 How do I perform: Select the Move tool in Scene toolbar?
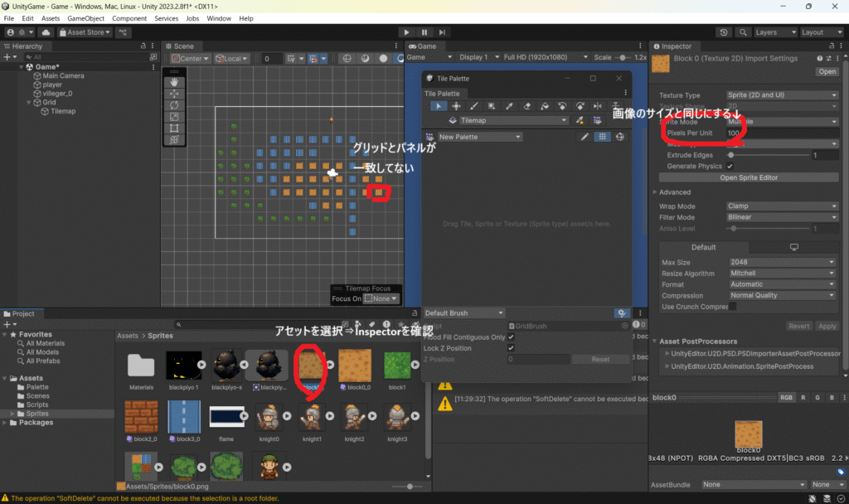pyautogui.click(x=174, y=94)
